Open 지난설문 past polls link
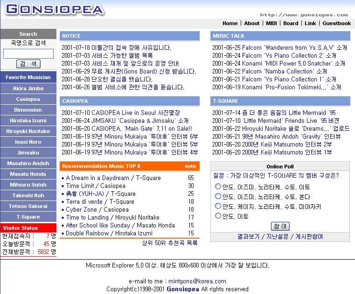This screenshot has height=294, width=355. tap(278, 236)
